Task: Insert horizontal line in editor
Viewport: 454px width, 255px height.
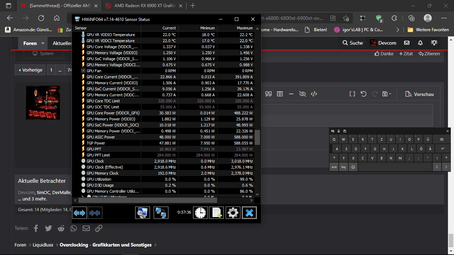Action: (291, 94)
